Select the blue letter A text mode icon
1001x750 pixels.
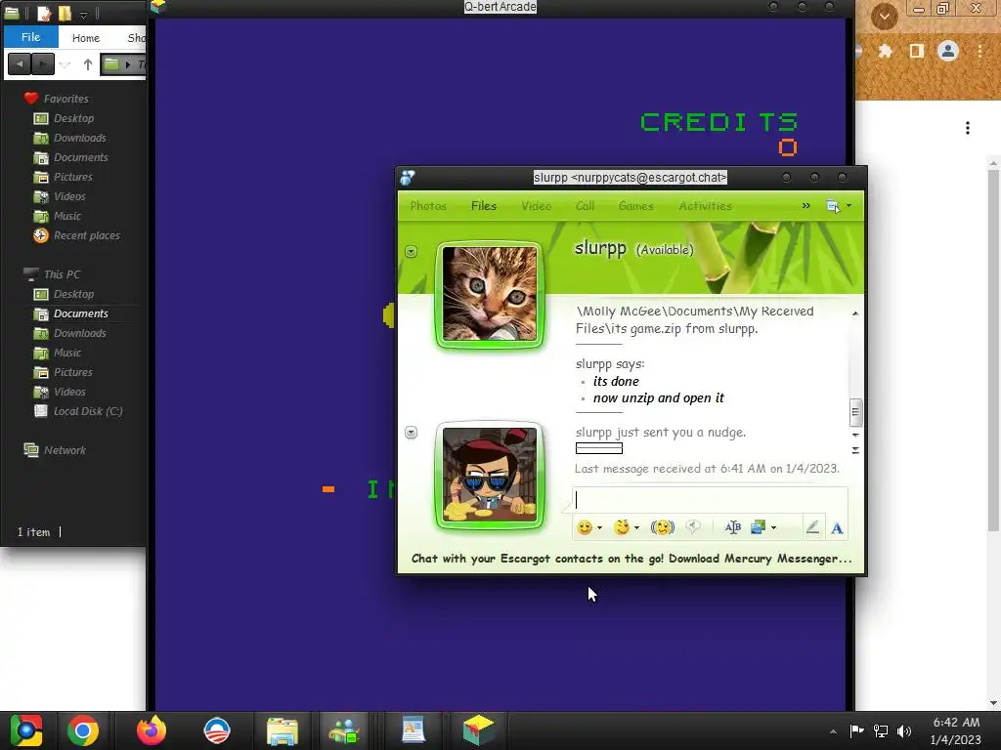837,528
